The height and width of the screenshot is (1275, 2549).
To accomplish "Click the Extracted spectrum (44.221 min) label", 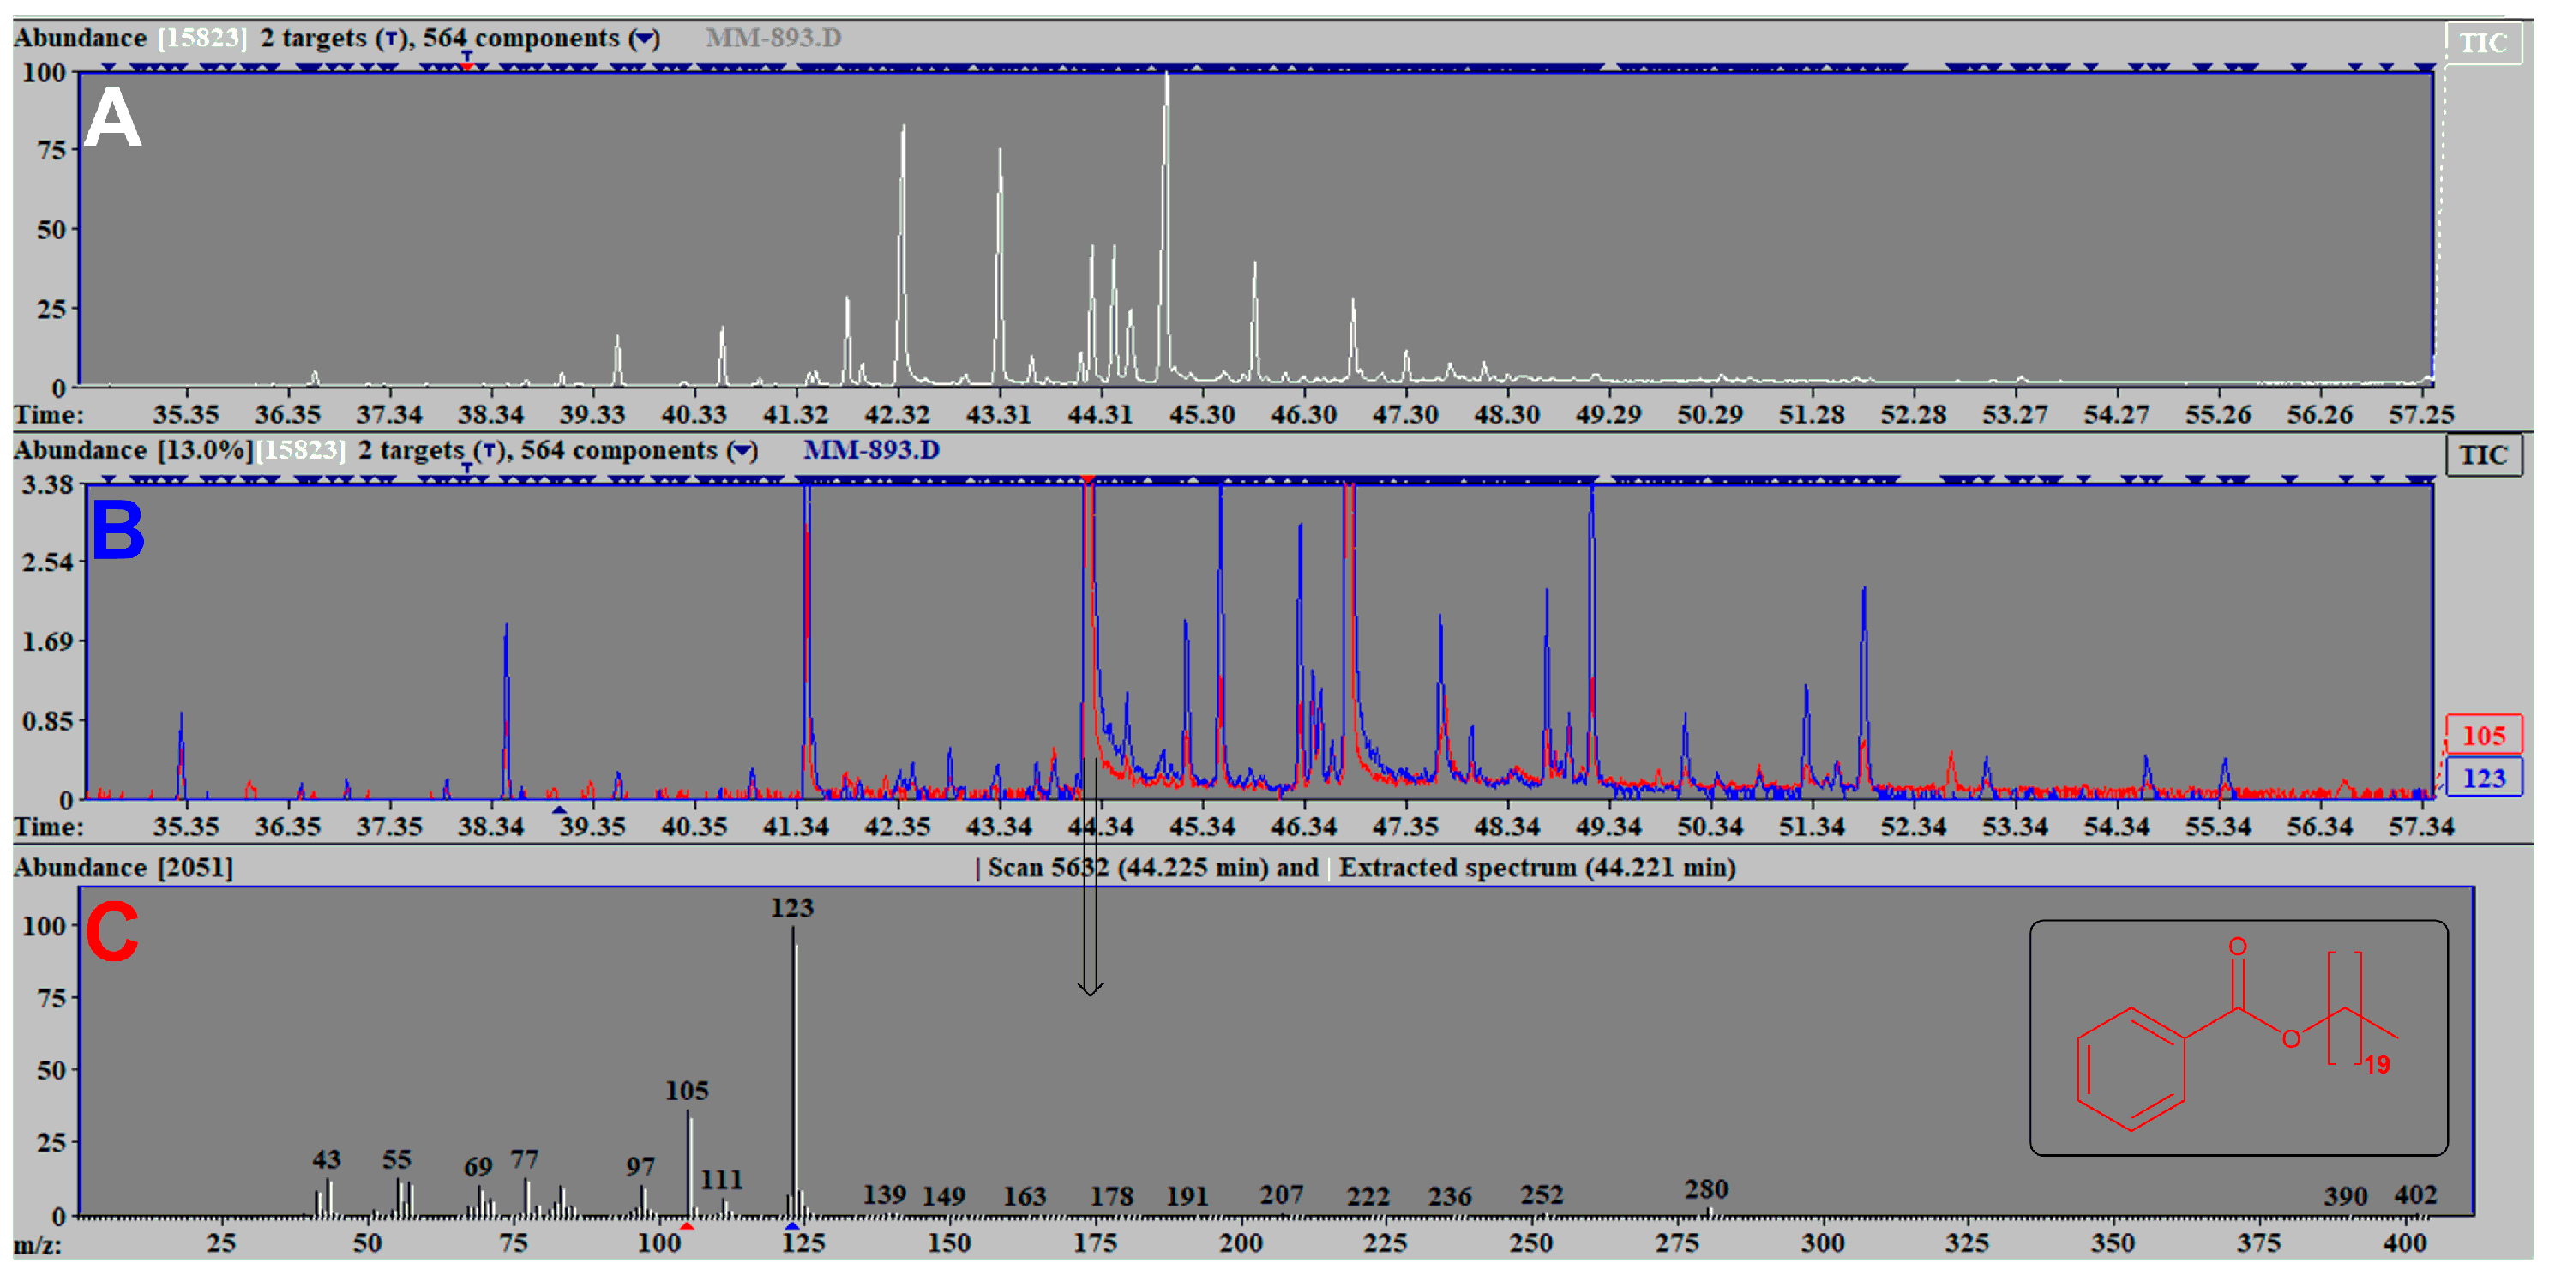I will 1536,867.
